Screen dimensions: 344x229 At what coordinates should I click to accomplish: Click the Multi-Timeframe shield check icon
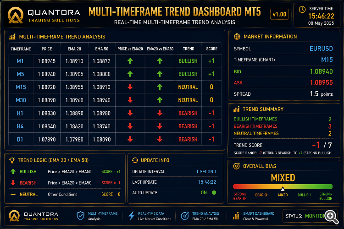pyautogui.click(x=81, y=216)
